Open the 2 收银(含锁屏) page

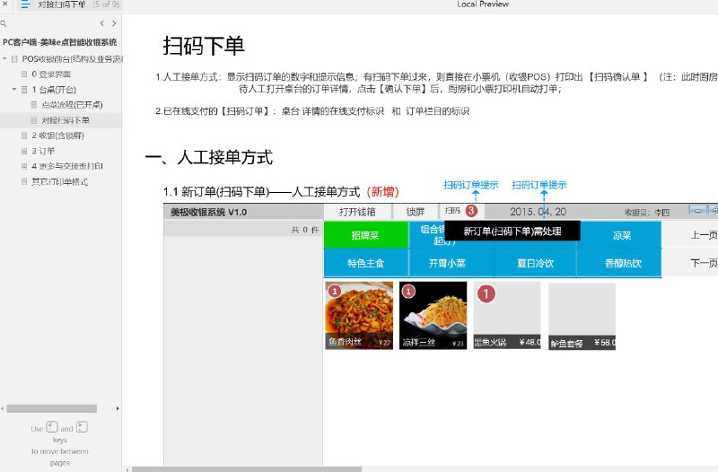click(57, 135)
